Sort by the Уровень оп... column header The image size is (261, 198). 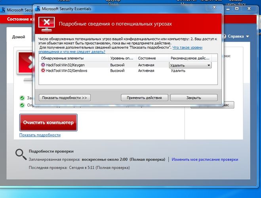point(122,58)
